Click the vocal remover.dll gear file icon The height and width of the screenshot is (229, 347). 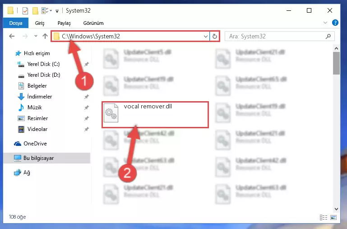tap(111, 113)
